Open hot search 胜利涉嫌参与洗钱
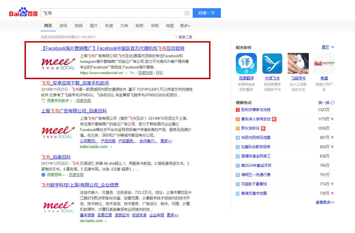 point(256,110)
